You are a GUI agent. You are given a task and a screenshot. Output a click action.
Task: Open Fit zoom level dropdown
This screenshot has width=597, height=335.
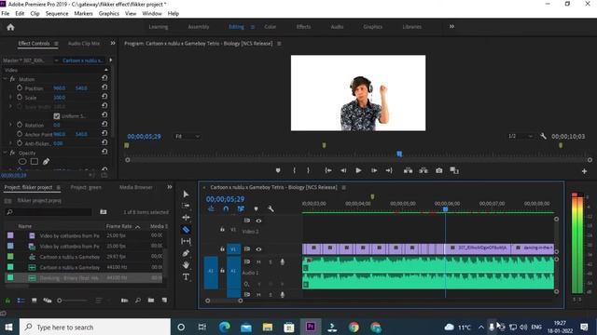(187, 136)
